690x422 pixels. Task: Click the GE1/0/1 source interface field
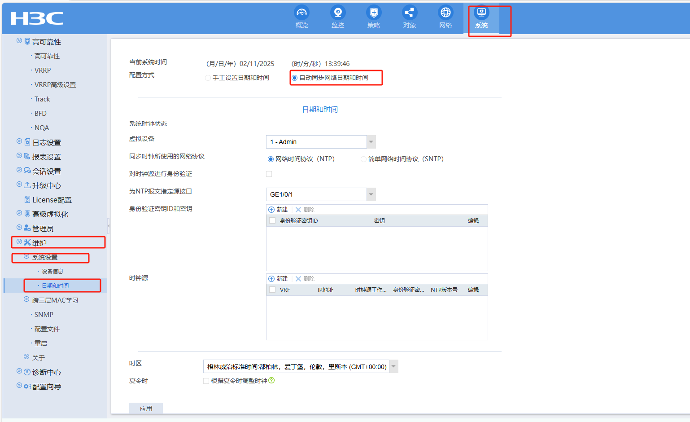point(316,194)
